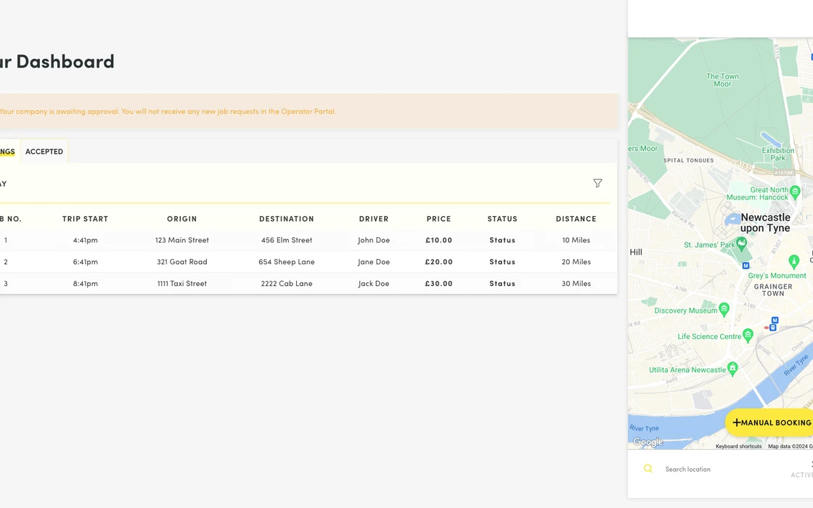The image size is (813, 508).
Task: Click the £20.00 price cell
Action: point(438,262)
